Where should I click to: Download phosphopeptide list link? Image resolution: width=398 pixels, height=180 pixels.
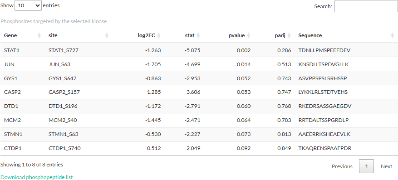coord(37,177)
